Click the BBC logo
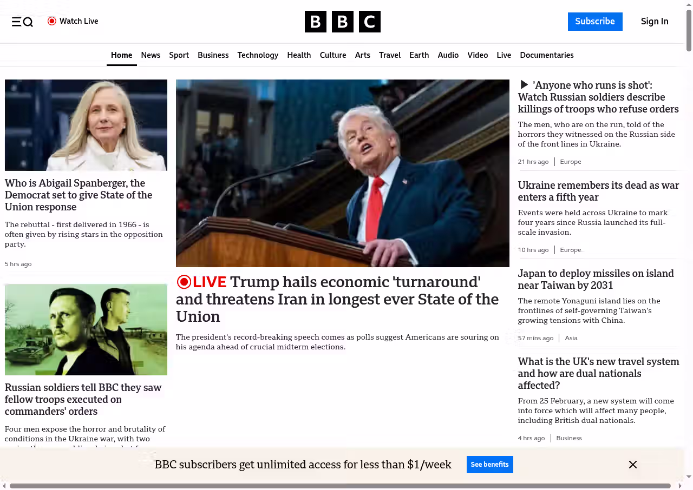The width and height of the screenshot is (693, 490). 342,22
